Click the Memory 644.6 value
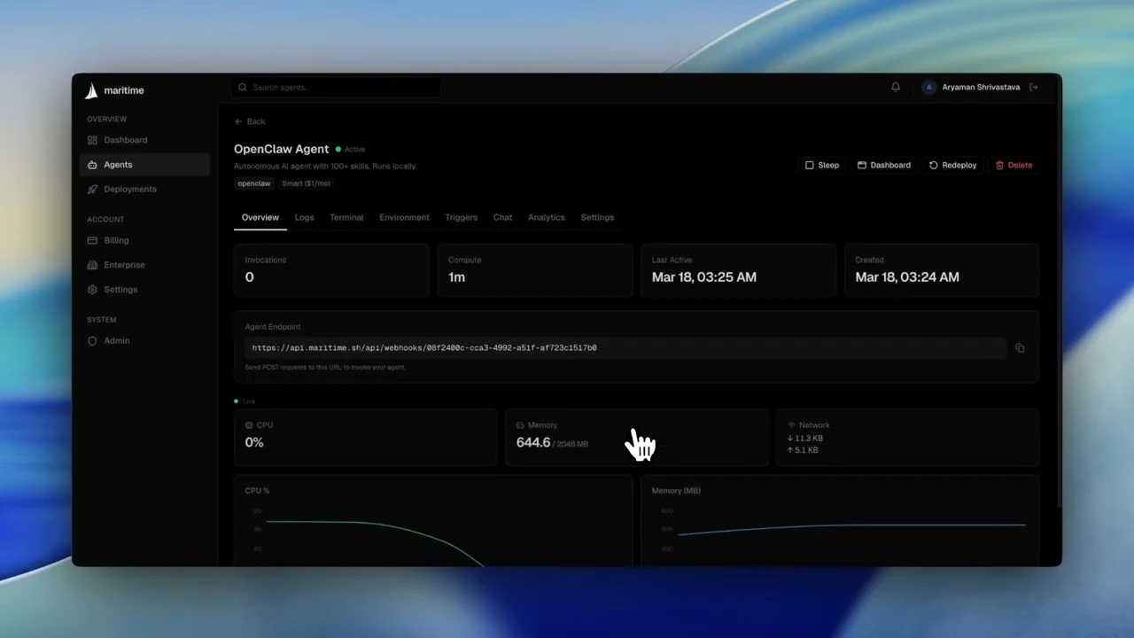 point(533,443)
